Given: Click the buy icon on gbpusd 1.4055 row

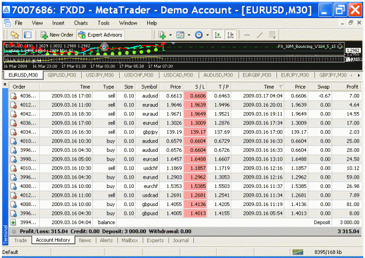Looking at the screenshot, I should (x=14, y=204).
